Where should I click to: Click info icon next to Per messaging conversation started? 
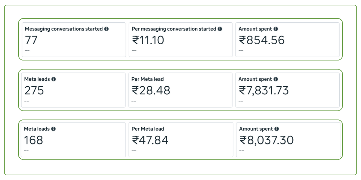[x=220, y=29]
